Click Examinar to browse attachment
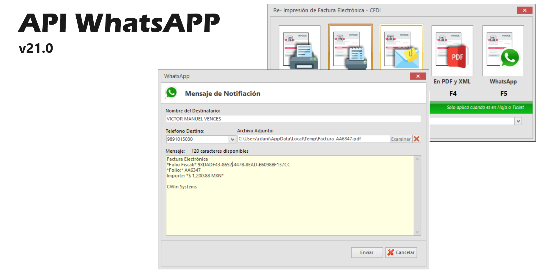Viewport: 543px width, 277px height. 401,139
